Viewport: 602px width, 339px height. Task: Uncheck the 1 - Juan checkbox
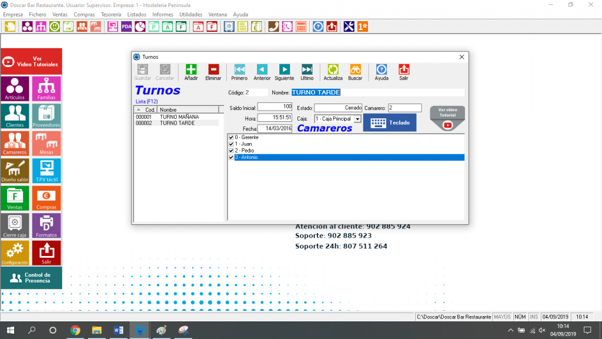[x=231, y=144]
